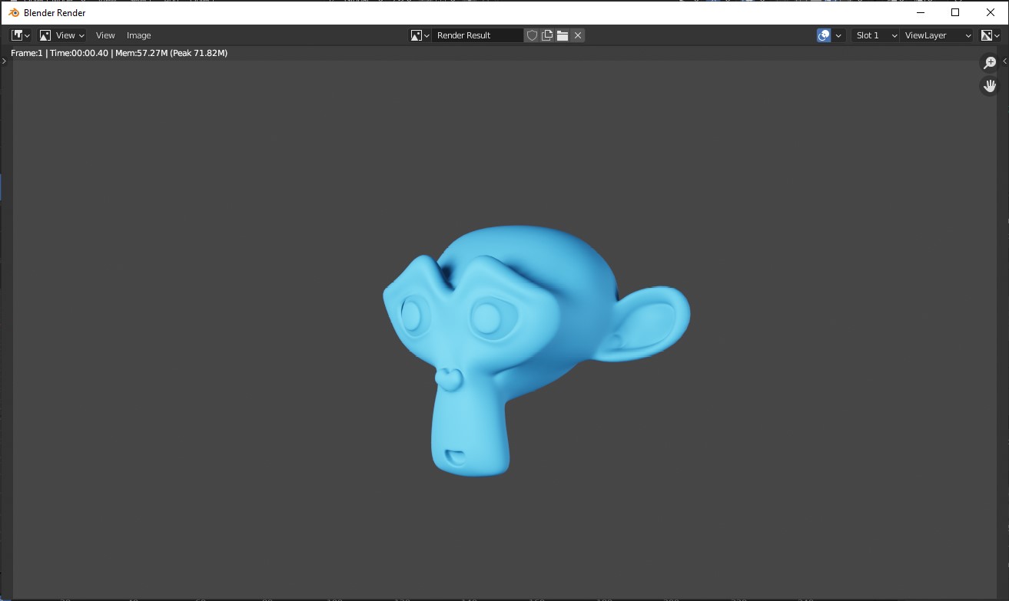Image resolution: width=1009 pixels, height=601 pixels.
Task: Browse linked images via image icon
Action: 420,35
